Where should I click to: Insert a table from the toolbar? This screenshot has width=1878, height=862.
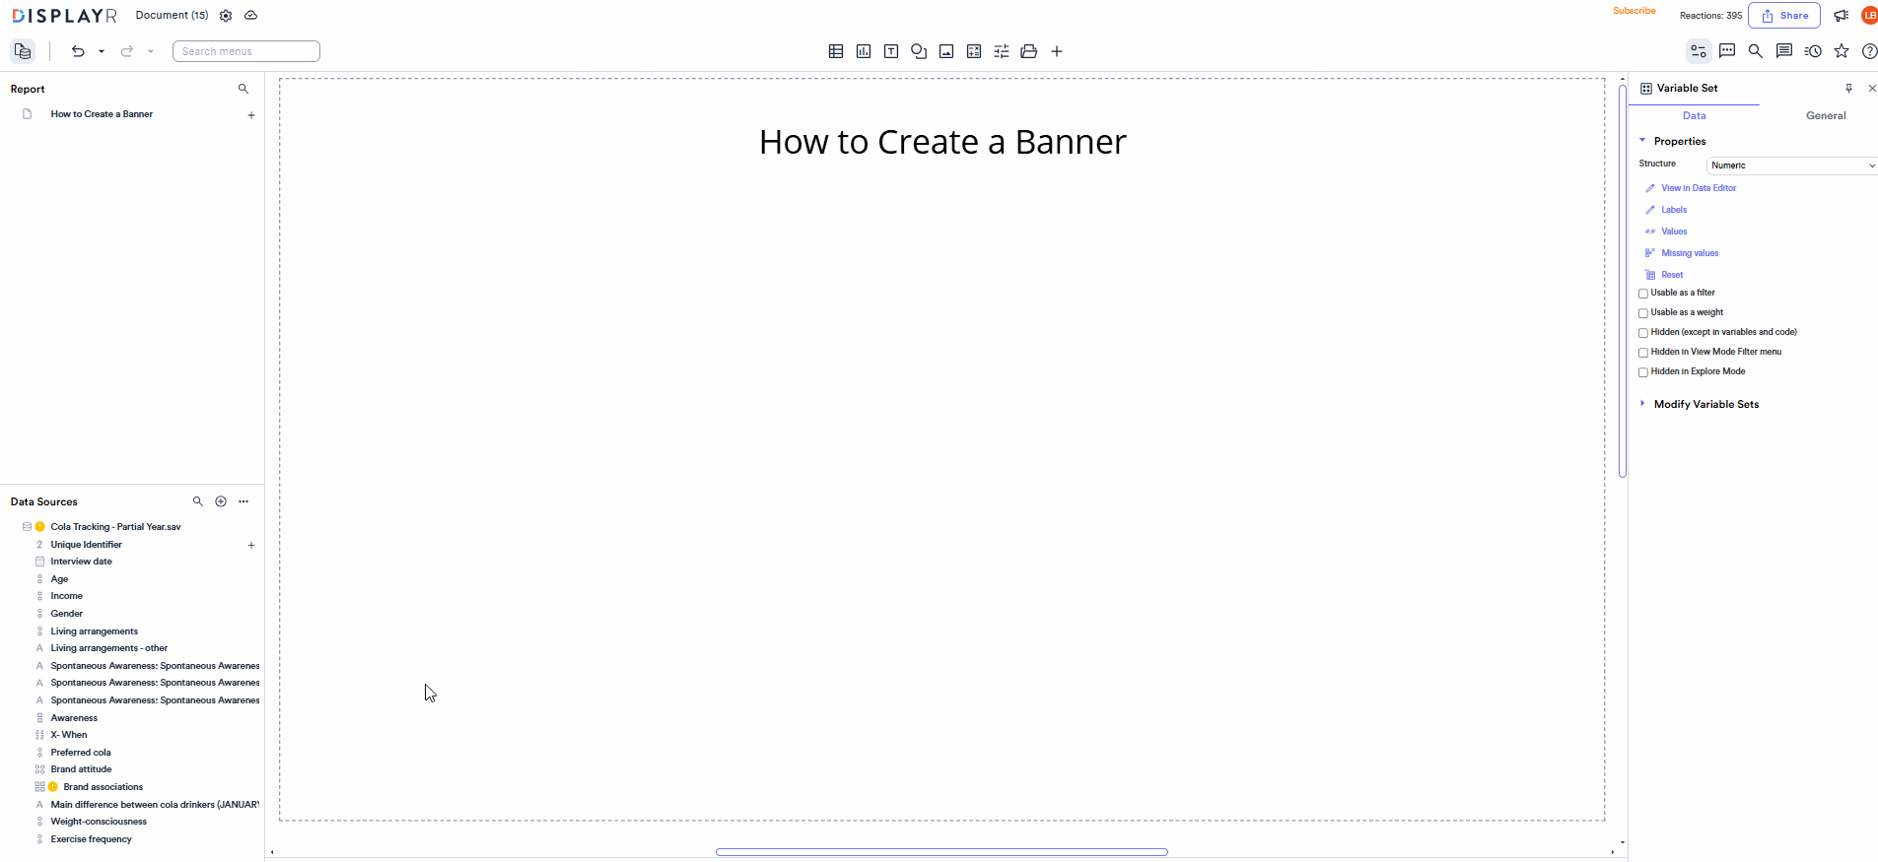(x=836, y=51)
